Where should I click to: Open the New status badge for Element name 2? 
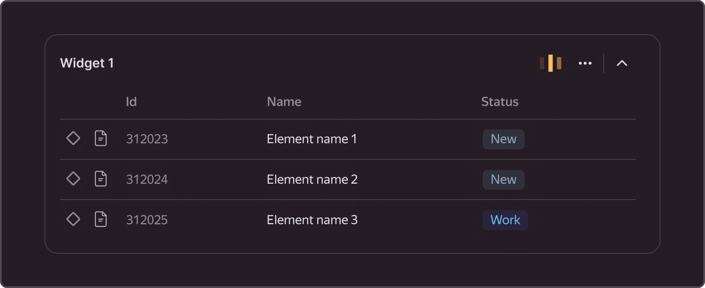click(x=504, y=179)
